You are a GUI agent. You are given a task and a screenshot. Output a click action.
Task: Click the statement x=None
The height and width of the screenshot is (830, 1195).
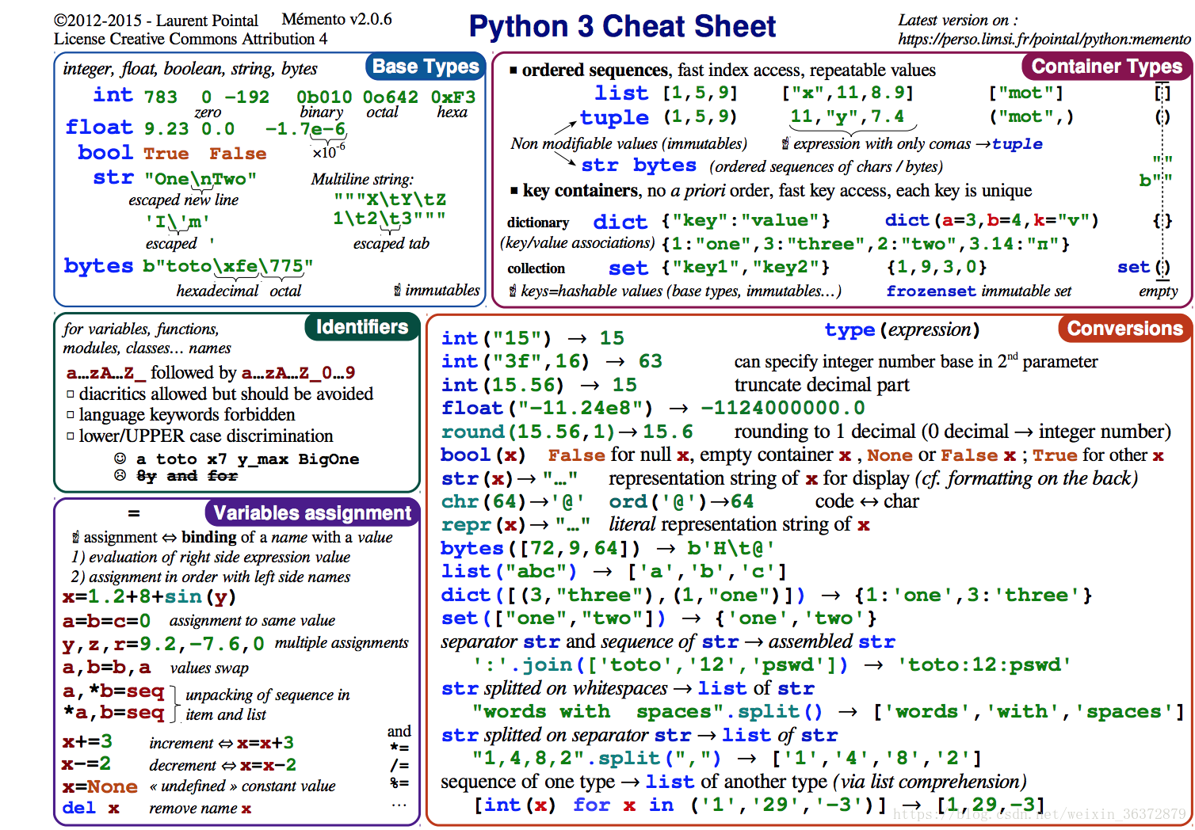[100, 787]
